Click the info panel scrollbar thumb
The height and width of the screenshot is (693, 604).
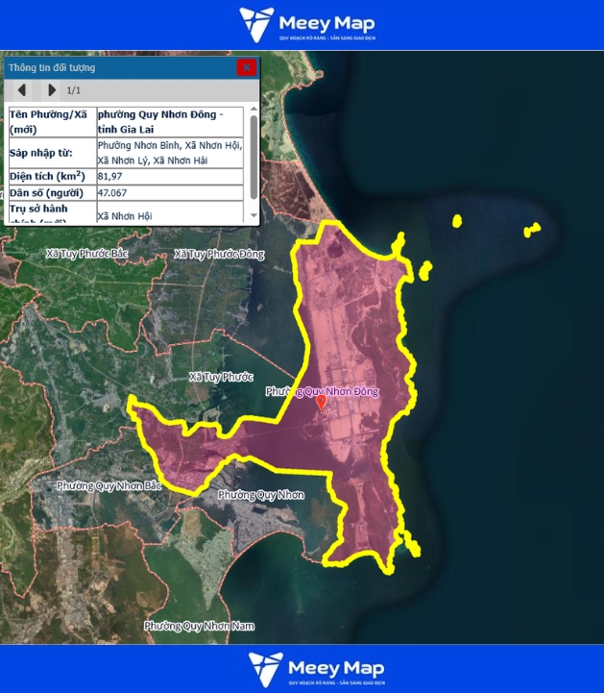click(254, 157)
